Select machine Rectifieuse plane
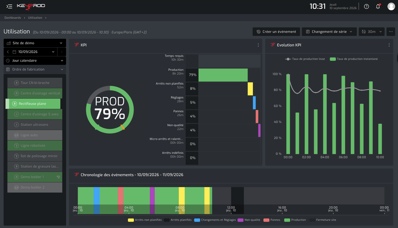The height and width of the screenshot is (228, 398). [x=33, y=104]
